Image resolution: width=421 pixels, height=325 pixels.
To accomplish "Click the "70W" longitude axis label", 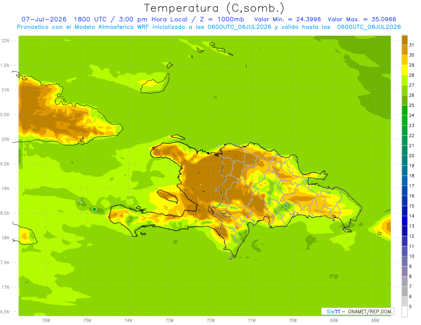I will point(293,320).
